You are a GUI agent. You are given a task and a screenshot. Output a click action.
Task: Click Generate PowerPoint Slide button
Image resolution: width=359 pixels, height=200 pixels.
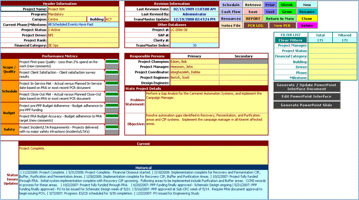(x=306, y=105)
